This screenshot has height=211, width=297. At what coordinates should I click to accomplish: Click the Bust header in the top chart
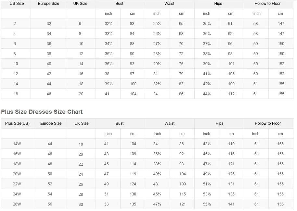pos(120,4)
